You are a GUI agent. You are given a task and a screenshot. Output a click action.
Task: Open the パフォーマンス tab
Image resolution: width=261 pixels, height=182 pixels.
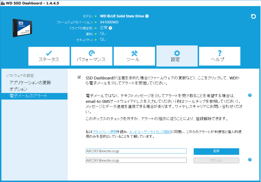pyautogui.click(x=91, y=56)
